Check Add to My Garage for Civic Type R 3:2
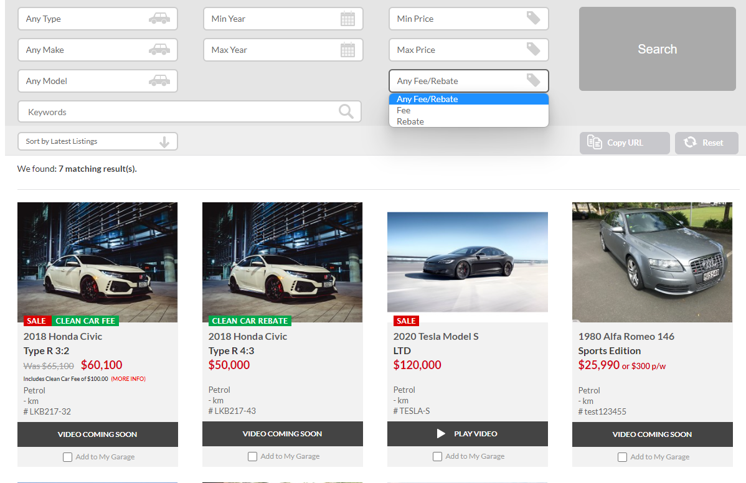The width and height of the screenshot is (746, 483). (67, 457)
